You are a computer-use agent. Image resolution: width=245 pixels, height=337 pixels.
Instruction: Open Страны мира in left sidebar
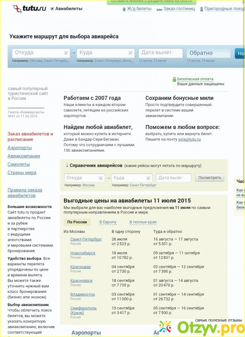22,172
